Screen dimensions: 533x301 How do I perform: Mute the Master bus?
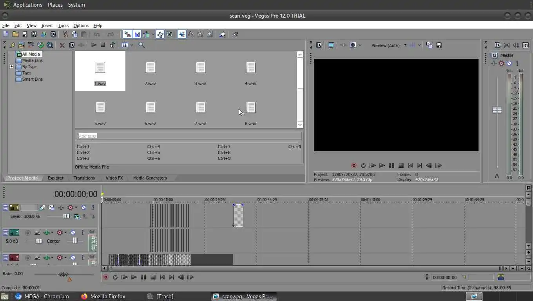pyautogui.click(x=509, y=63)
